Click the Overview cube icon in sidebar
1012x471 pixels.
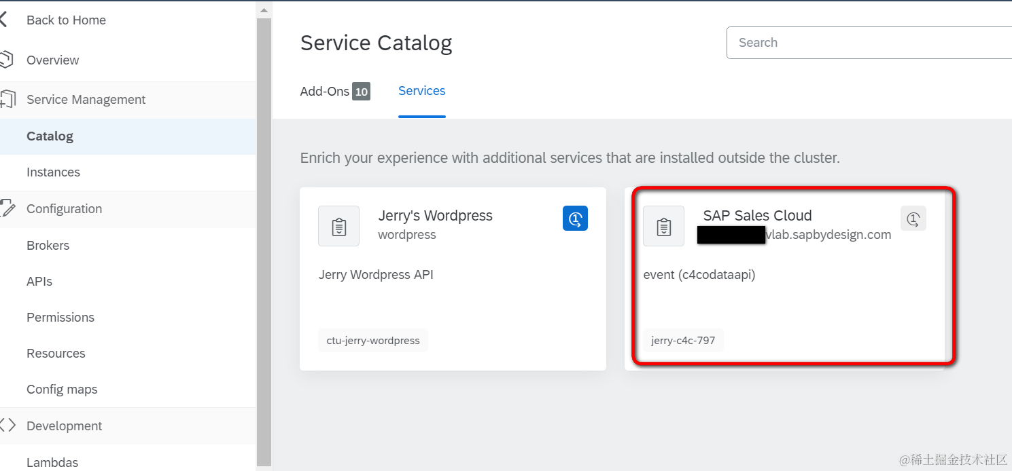pyautogui.click(x=6, y=60)
